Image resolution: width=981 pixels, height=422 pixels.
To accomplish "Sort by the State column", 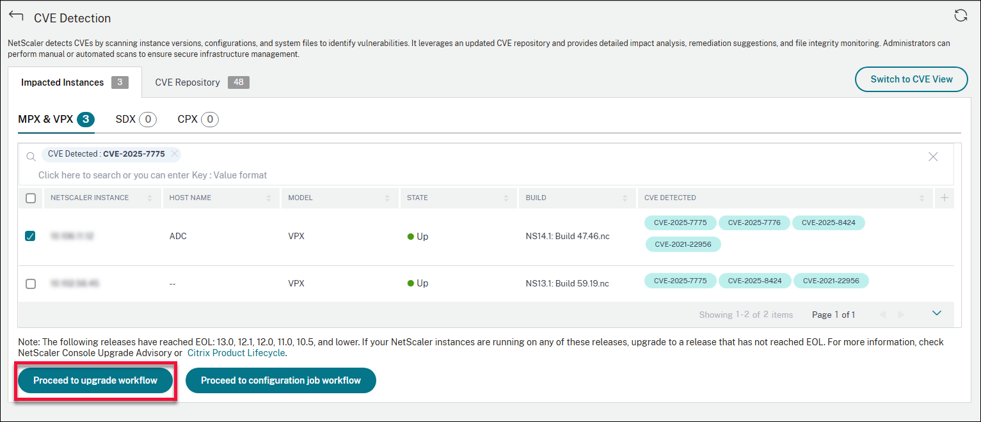I will coord(506,198).
